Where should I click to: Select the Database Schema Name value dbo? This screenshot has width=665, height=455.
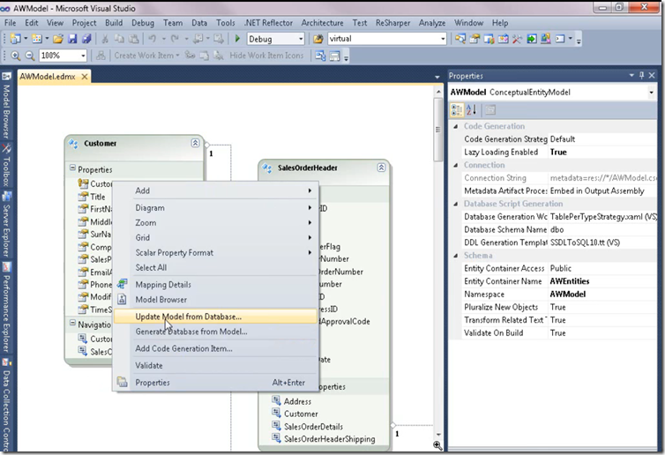pyautogui.click(x=557, y=229)
